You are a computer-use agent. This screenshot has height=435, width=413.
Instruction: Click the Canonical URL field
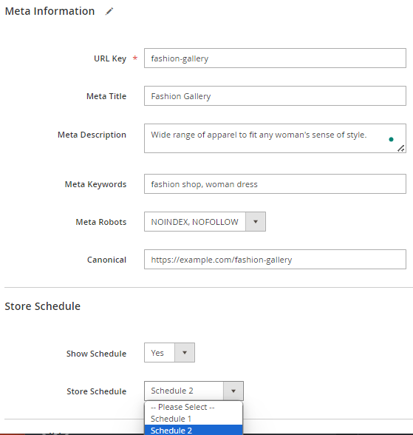pos(275,260)
